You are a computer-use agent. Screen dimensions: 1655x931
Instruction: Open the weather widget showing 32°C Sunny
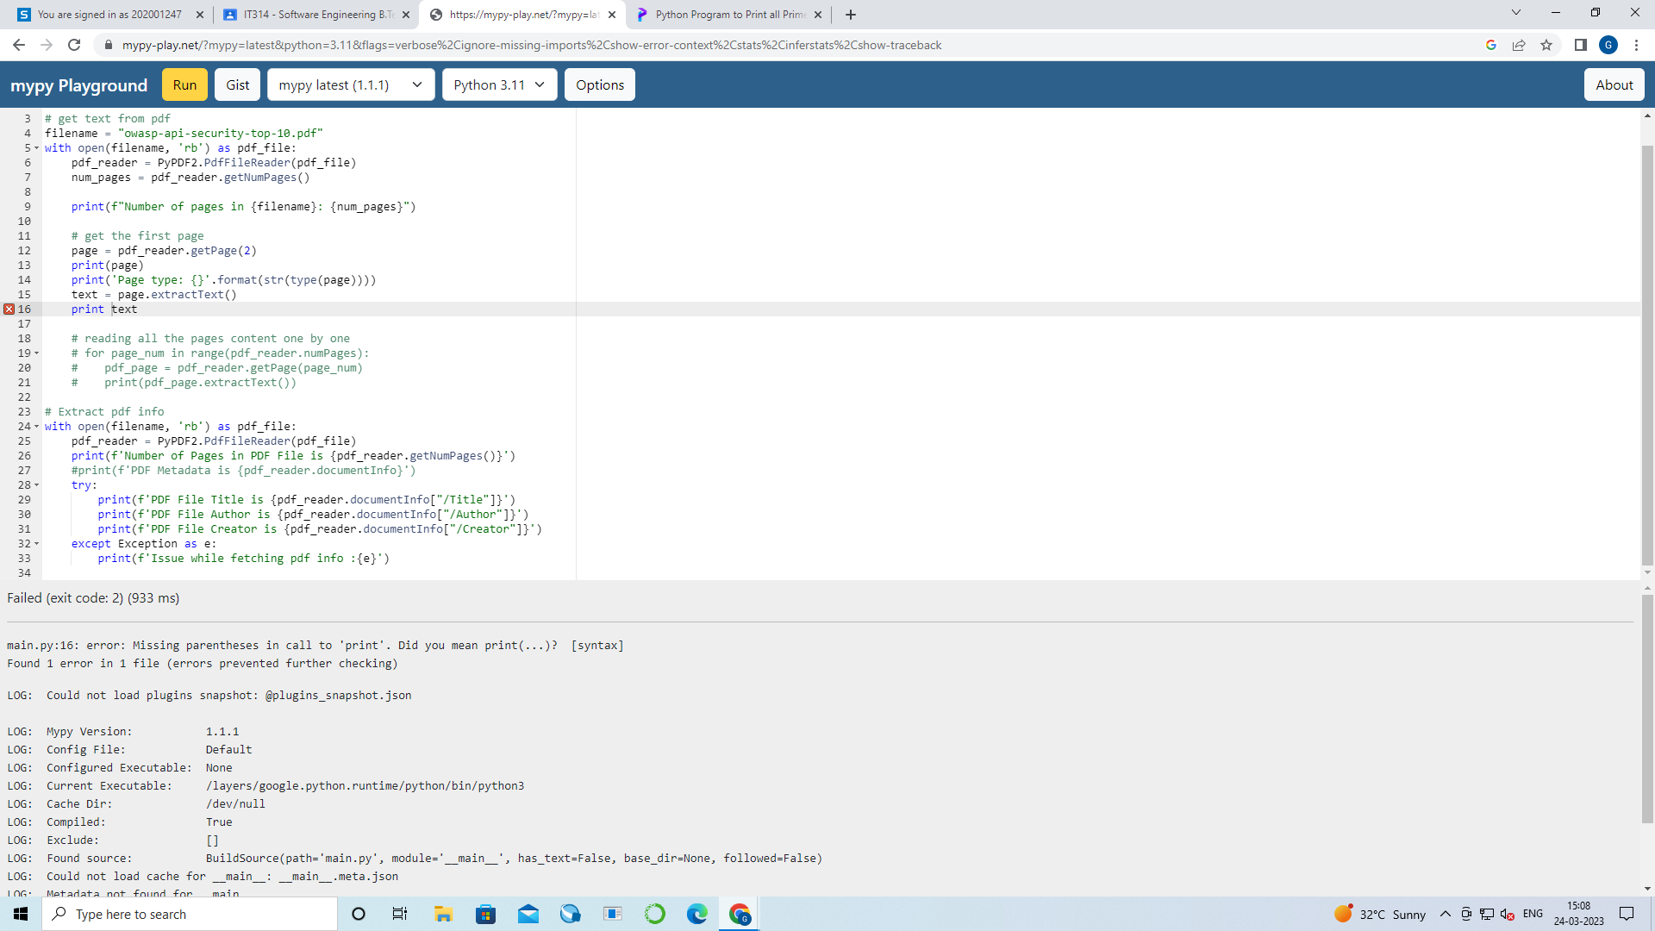1377,914
